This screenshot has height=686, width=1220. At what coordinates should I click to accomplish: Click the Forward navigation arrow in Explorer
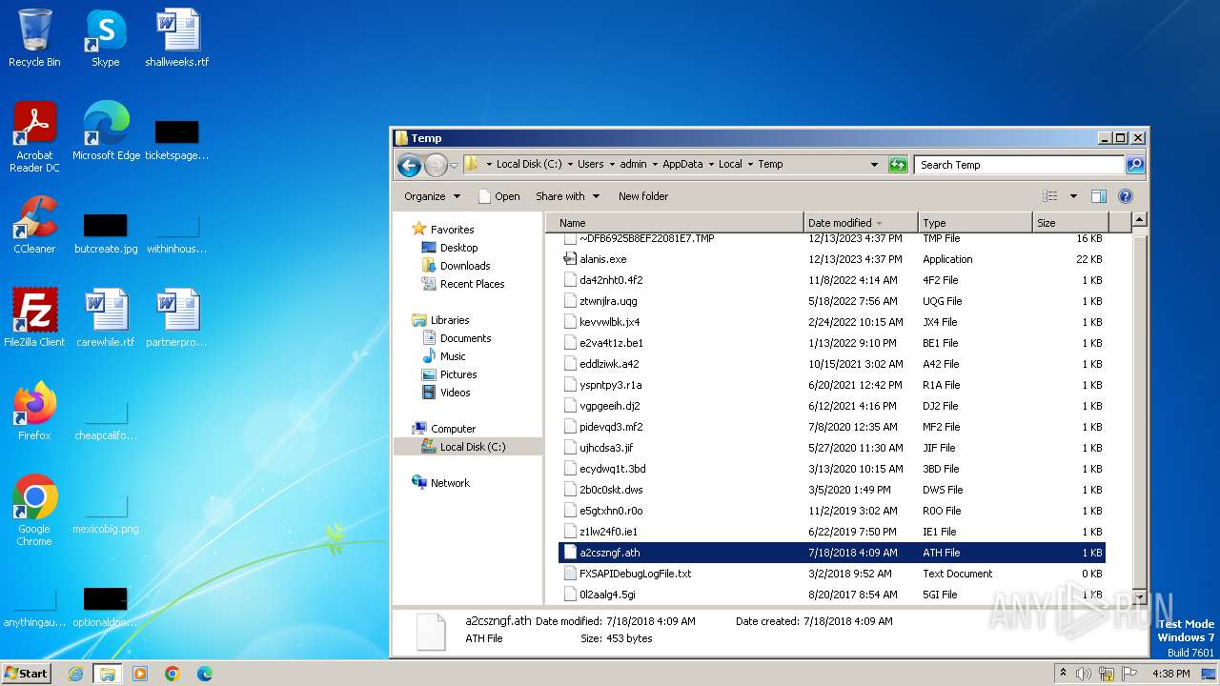pyautogui.click(x=436, y=165)
